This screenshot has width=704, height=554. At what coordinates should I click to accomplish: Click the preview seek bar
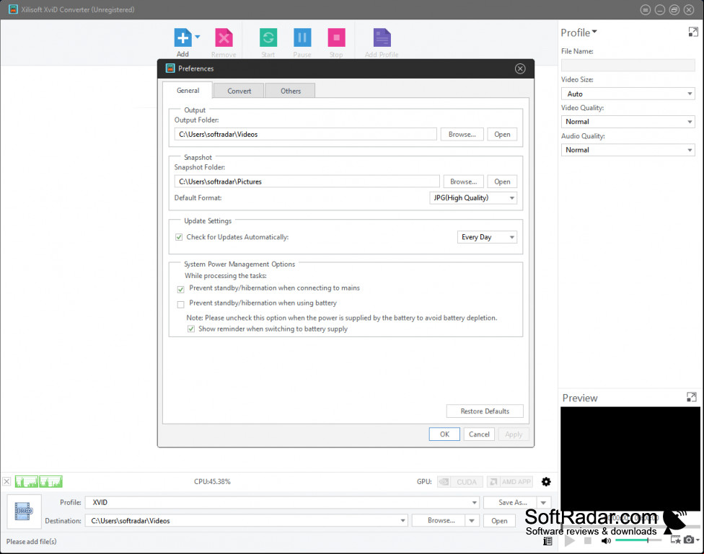[630, 527]
